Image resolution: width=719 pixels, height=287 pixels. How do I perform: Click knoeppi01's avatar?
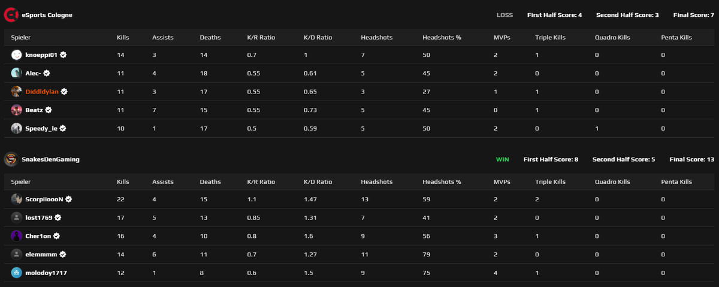[x=16, y=55]
